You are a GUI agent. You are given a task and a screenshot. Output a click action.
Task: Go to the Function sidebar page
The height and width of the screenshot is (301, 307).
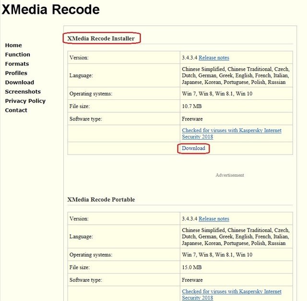point(17,54)
